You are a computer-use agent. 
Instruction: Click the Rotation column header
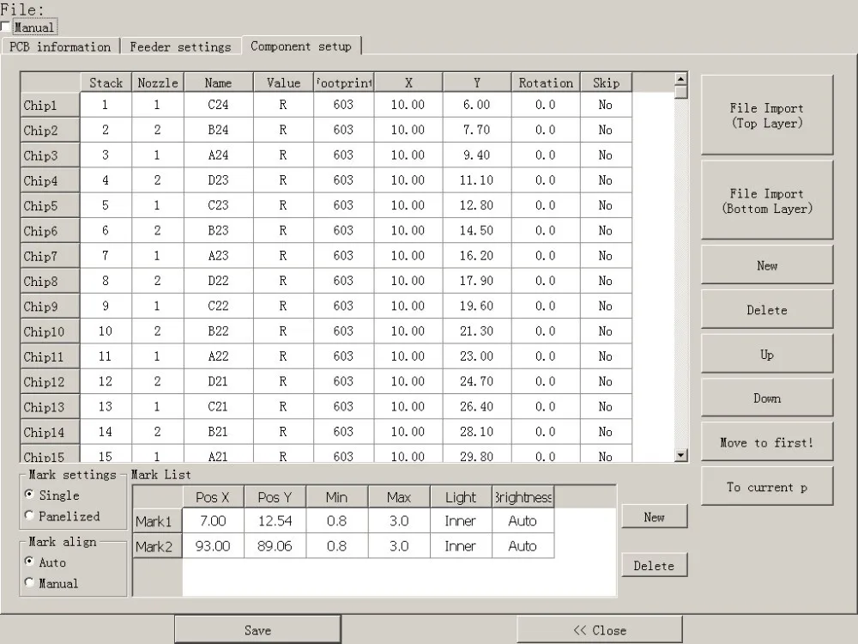click(546, 83)
